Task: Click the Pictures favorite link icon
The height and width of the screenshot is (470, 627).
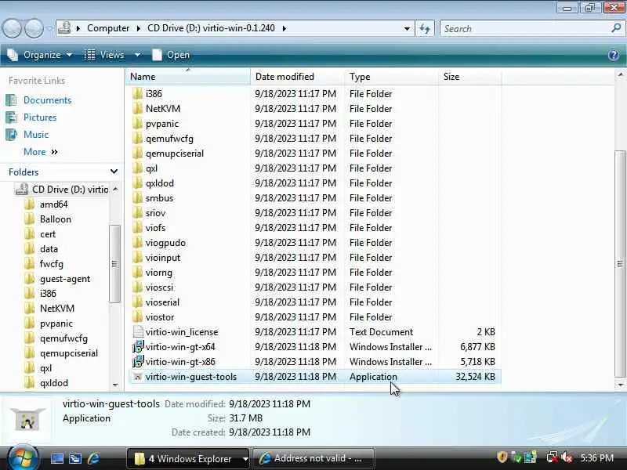Action: pyautogui.click(x=11, y=117)
